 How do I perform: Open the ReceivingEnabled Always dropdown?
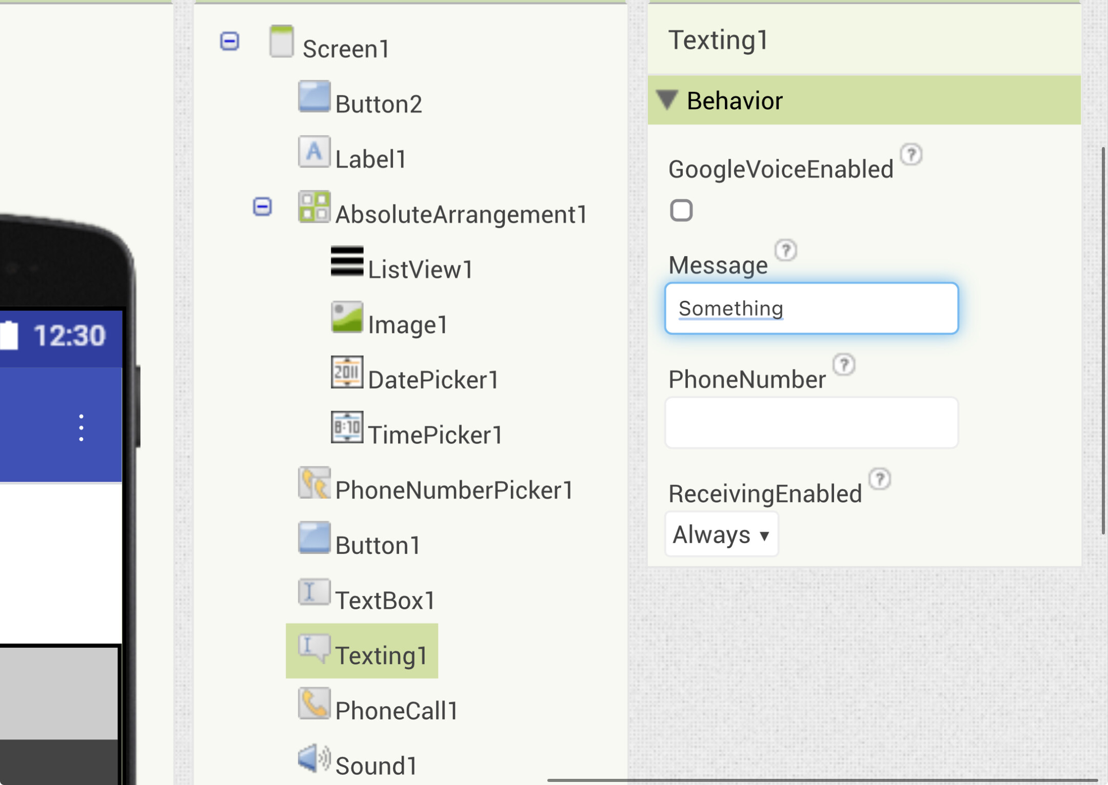click(721, 534)
